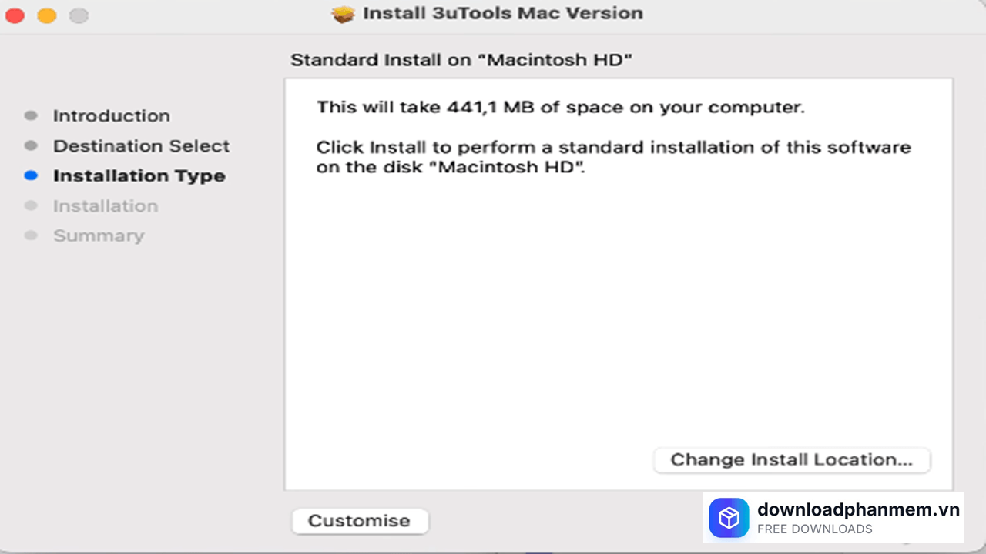Screen dimensions: 986x554
Task: Minimize the installer with the yellow button
Action: point(47,15)
